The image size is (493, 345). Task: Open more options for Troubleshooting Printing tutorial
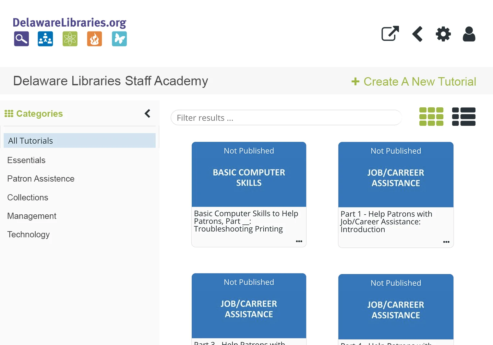click(299, 241)
